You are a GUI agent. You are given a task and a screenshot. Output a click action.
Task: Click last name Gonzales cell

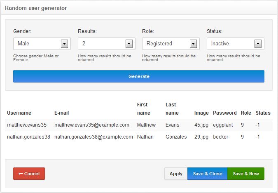pos(176,137)
